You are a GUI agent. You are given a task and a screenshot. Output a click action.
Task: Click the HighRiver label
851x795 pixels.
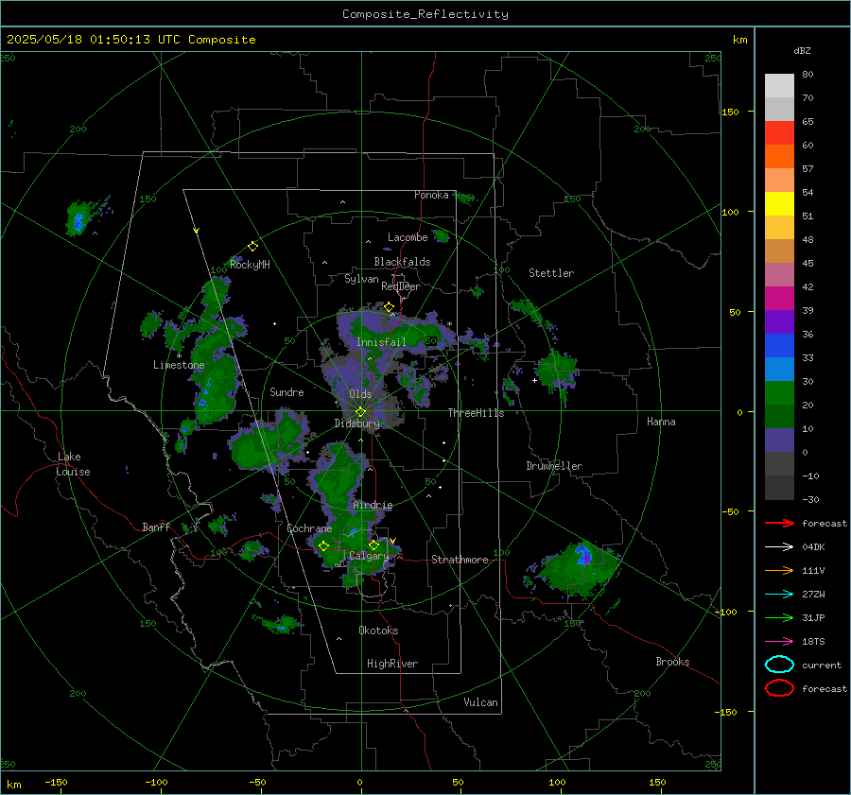(x=392, y=665)
